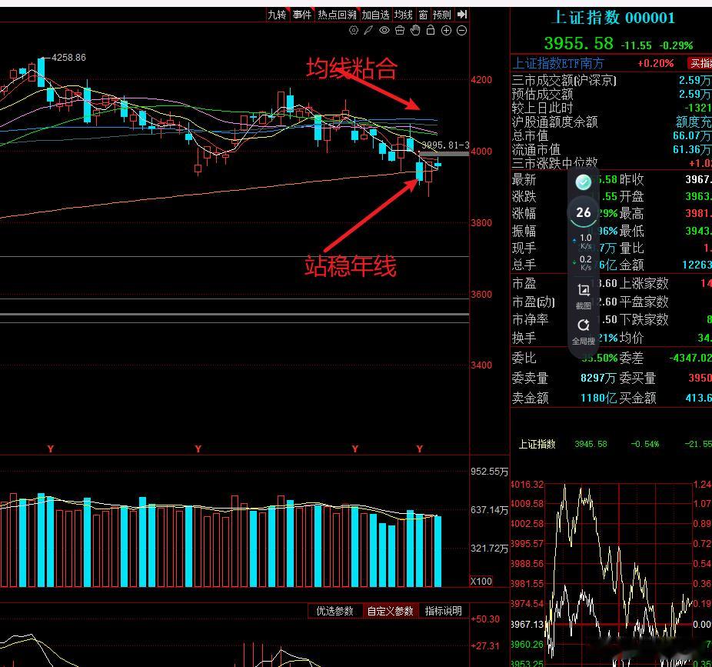Click the 952.55万 volume axis label
Viewport: 712px width, 667px height.
(489, 472)
